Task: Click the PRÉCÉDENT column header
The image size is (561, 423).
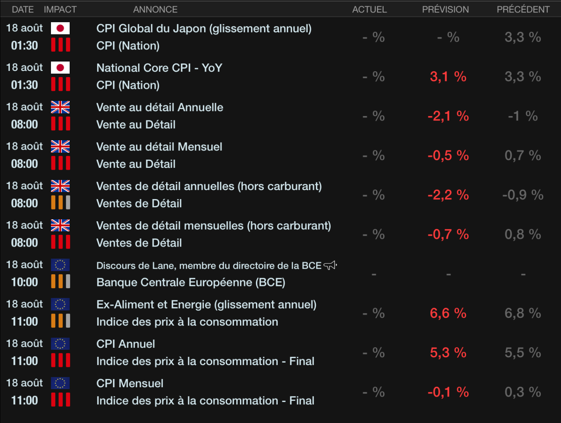Action: [x=523, y=9]
